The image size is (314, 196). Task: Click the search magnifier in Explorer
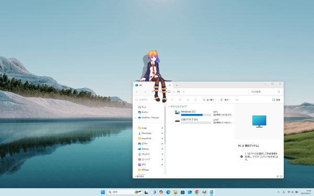click(x=278, y=92)
